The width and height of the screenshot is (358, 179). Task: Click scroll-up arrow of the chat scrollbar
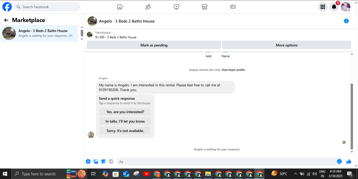(x=352, y=54)
